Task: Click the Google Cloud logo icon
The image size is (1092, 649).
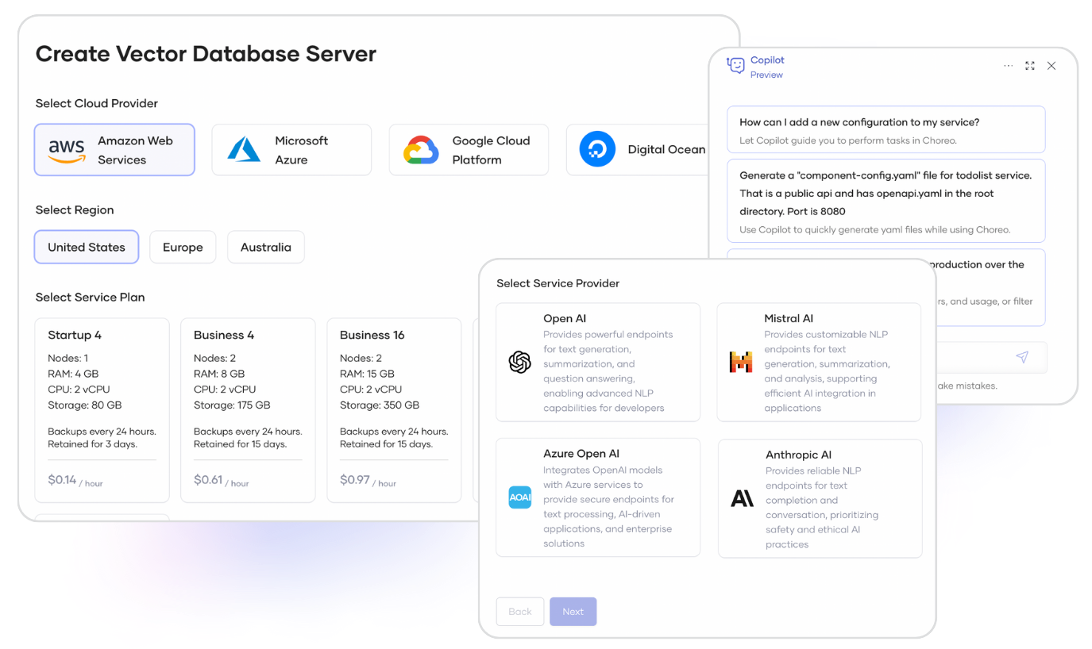Action: pyautogui.click(x=421, y=149)
